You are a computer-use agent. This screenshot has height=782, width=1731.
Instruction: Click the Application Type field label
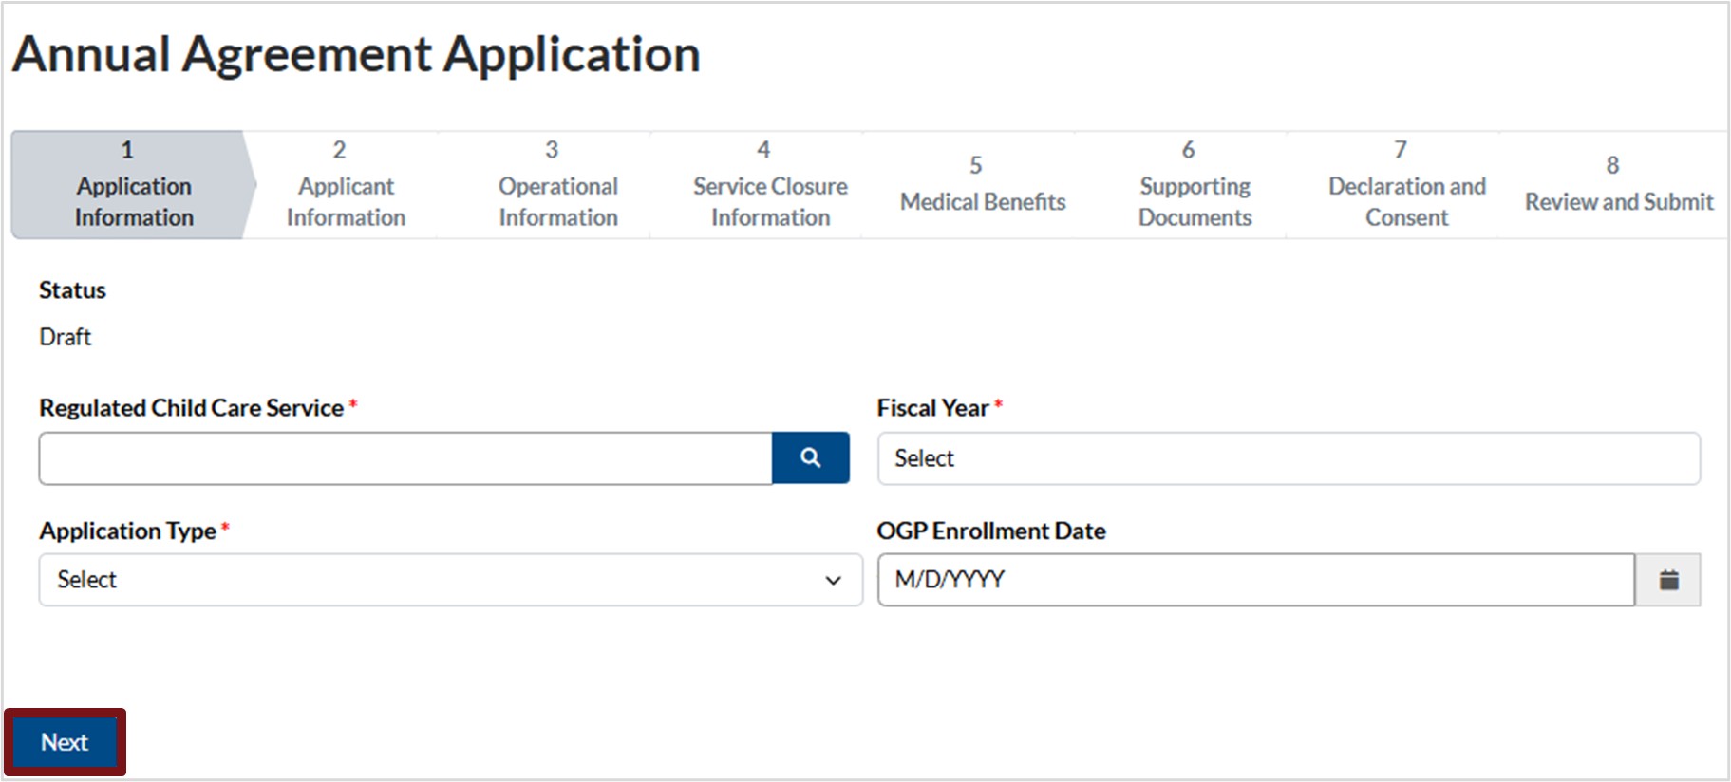click(127, 531)
